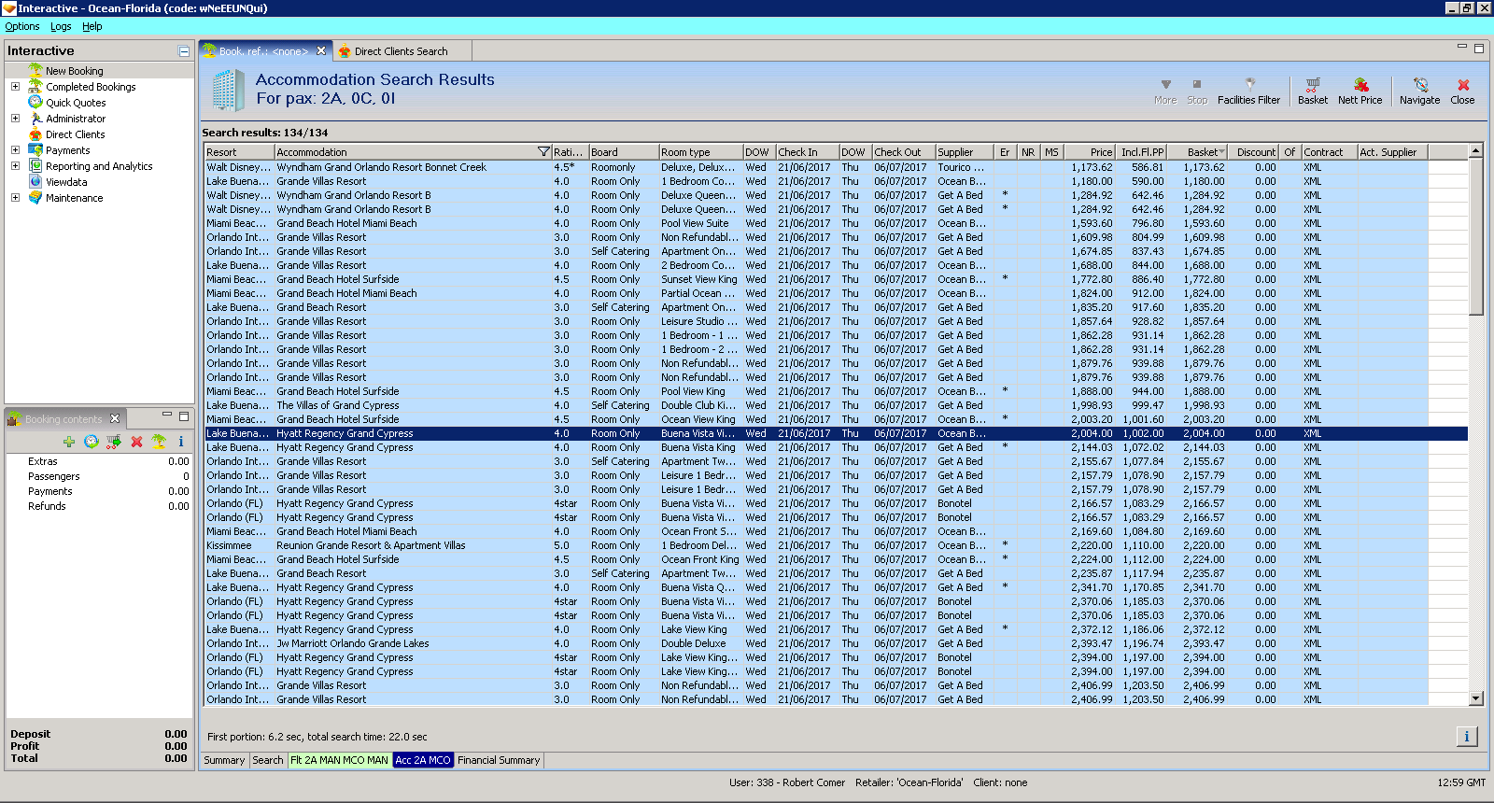Open the Options menu
1494x803 pixels.
pos(22,26)
